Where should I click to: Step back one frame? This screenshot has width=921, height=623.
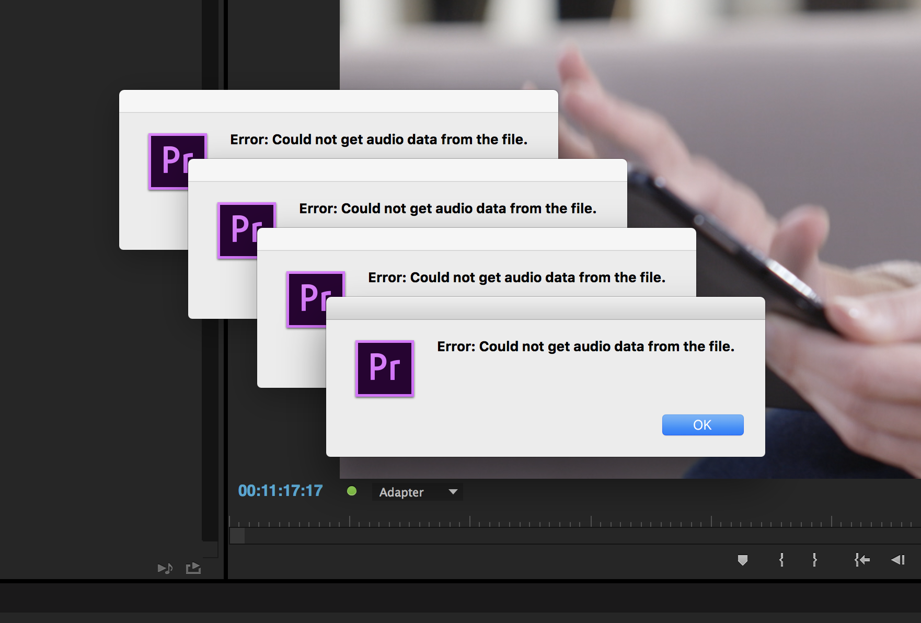click(x=898, y=560)
